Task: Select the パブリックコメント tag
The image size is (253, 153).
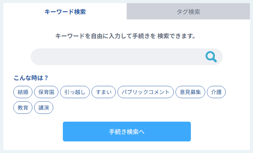Action: point(145,92)
